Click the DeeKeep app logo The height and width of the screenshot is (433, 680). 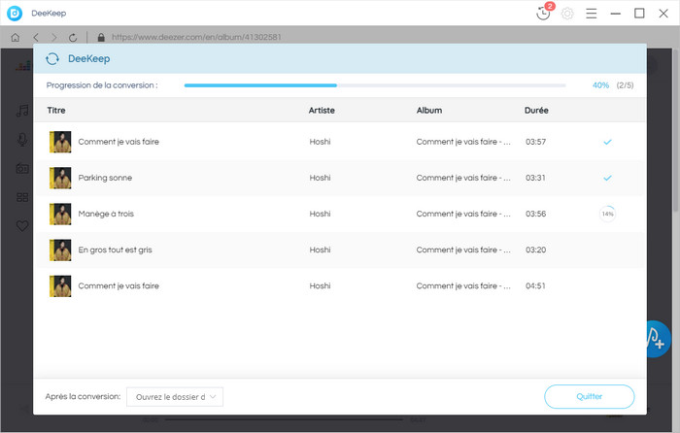[15, 14]
